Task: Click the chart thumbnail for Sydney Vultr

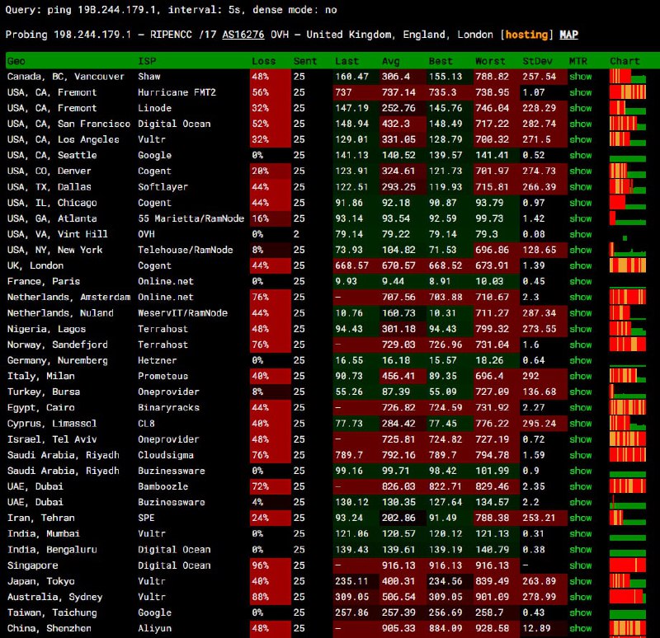Action: pyautogui.click(x=627, y=597)
